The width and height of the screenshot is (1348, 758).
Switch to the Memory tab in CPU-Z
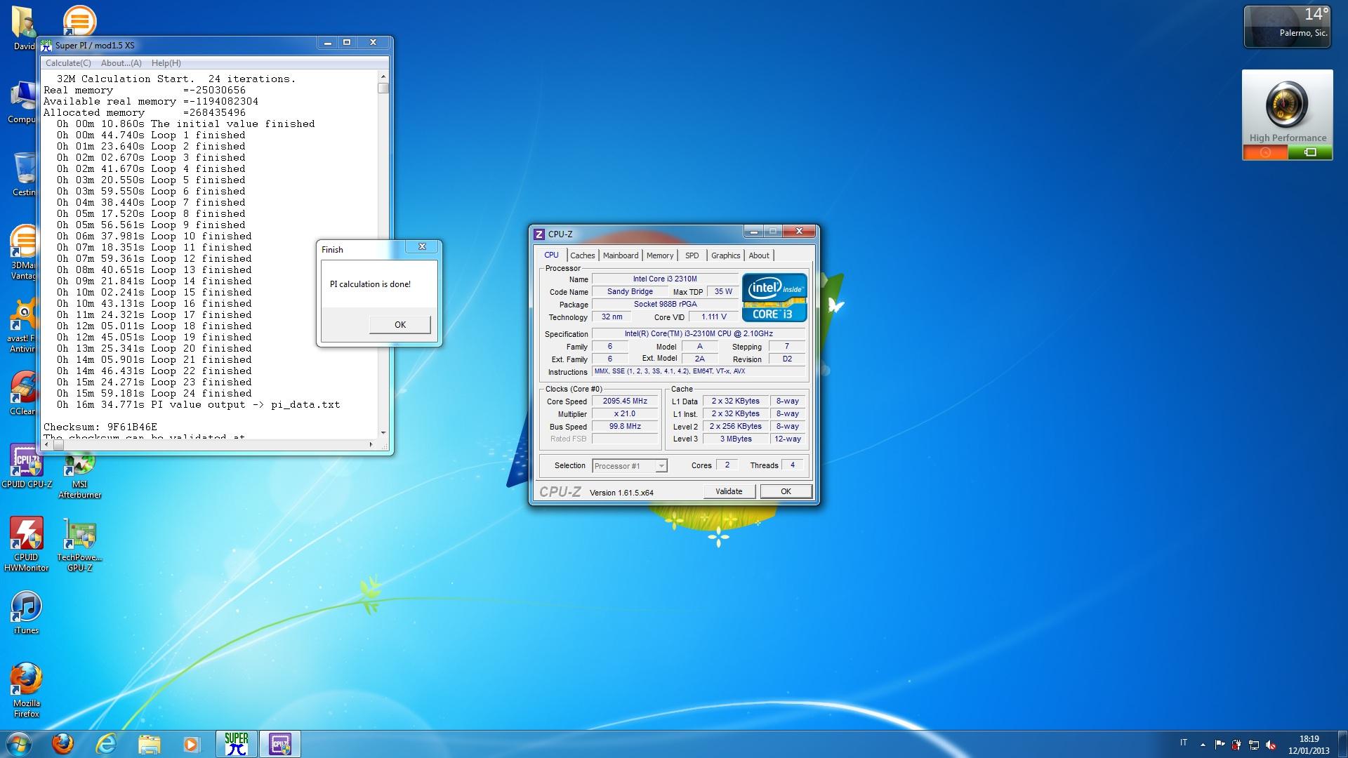[660, 255]
